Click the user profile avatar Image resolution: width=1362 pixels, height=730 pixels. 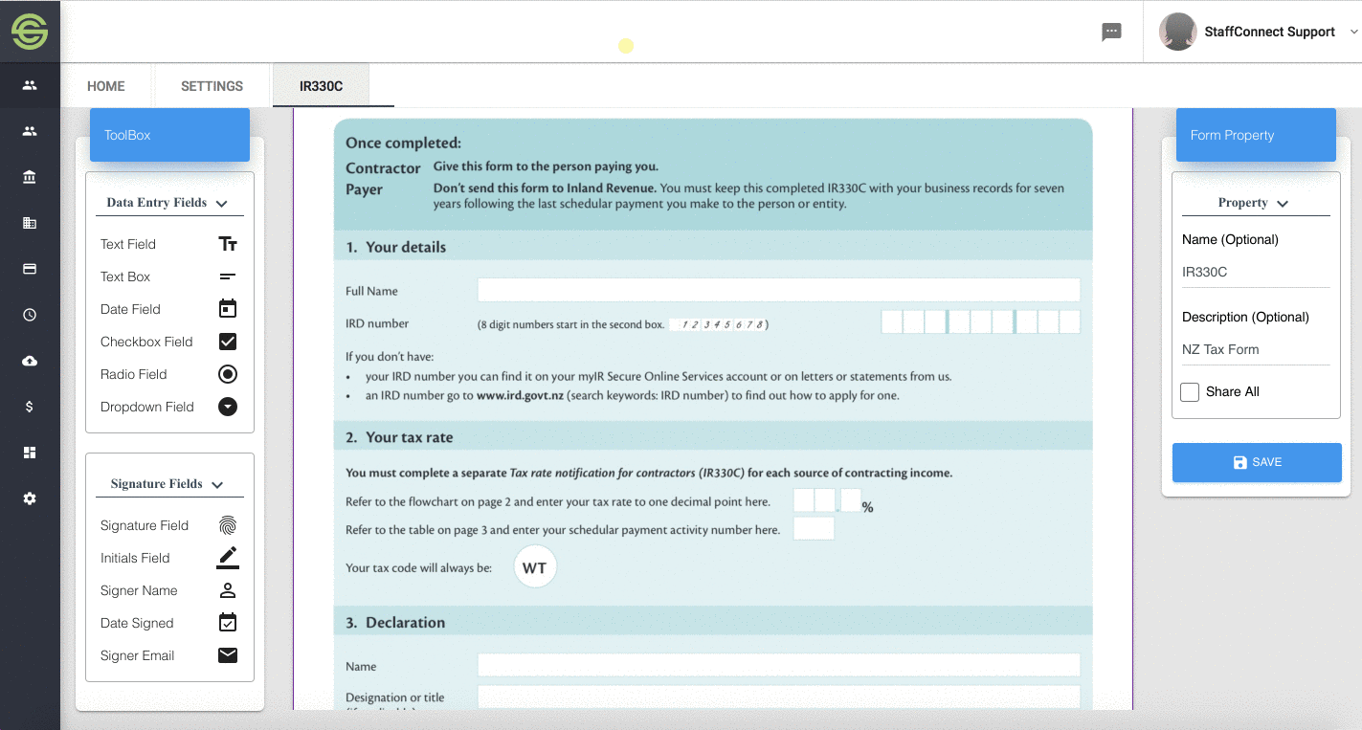(x=1177, y=32)
